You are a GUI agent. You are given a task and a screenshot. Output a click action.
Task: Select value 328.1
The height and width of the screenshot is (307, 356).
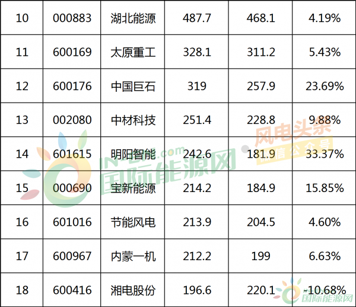(197, 52)
